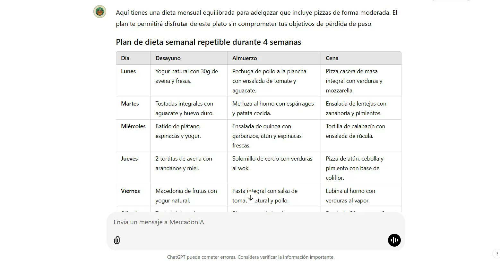This screenshot has height=261, width=500.
Task: Start voice mode with the waveform button
Action: (394, 240)
